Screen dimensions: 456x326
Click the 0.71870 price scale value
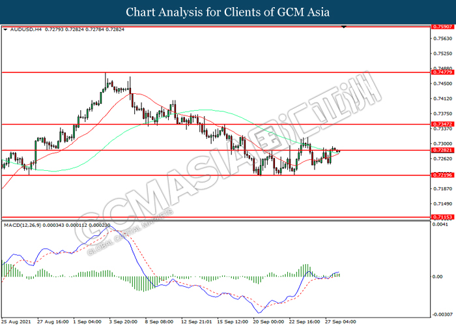pyautogui.click(x=442, y=188)
